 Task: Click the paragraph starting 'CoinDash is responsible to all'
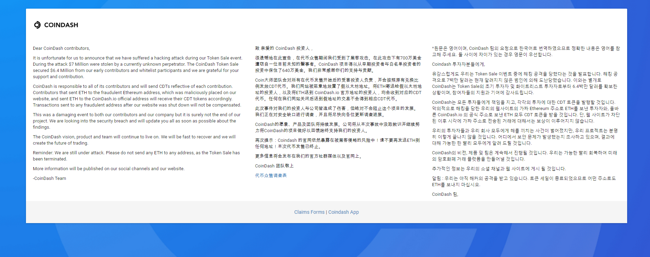(x=137, y=96)
